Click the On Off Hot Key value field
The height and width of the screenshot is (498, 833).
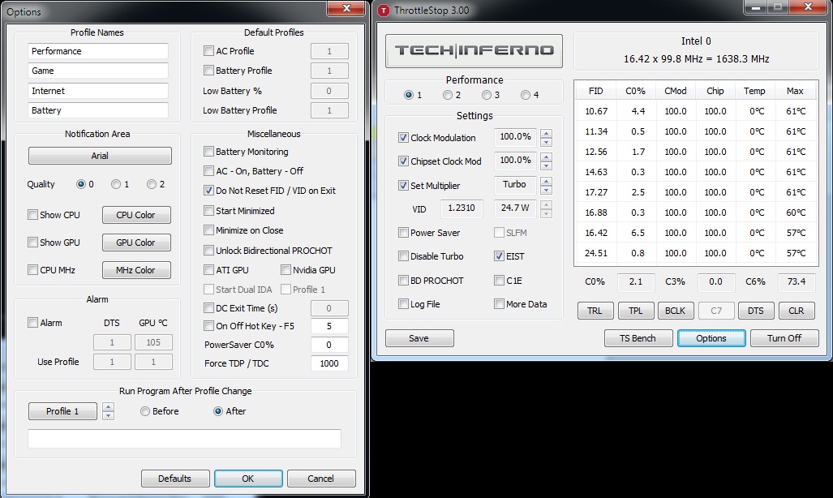[x=329, y=326]
